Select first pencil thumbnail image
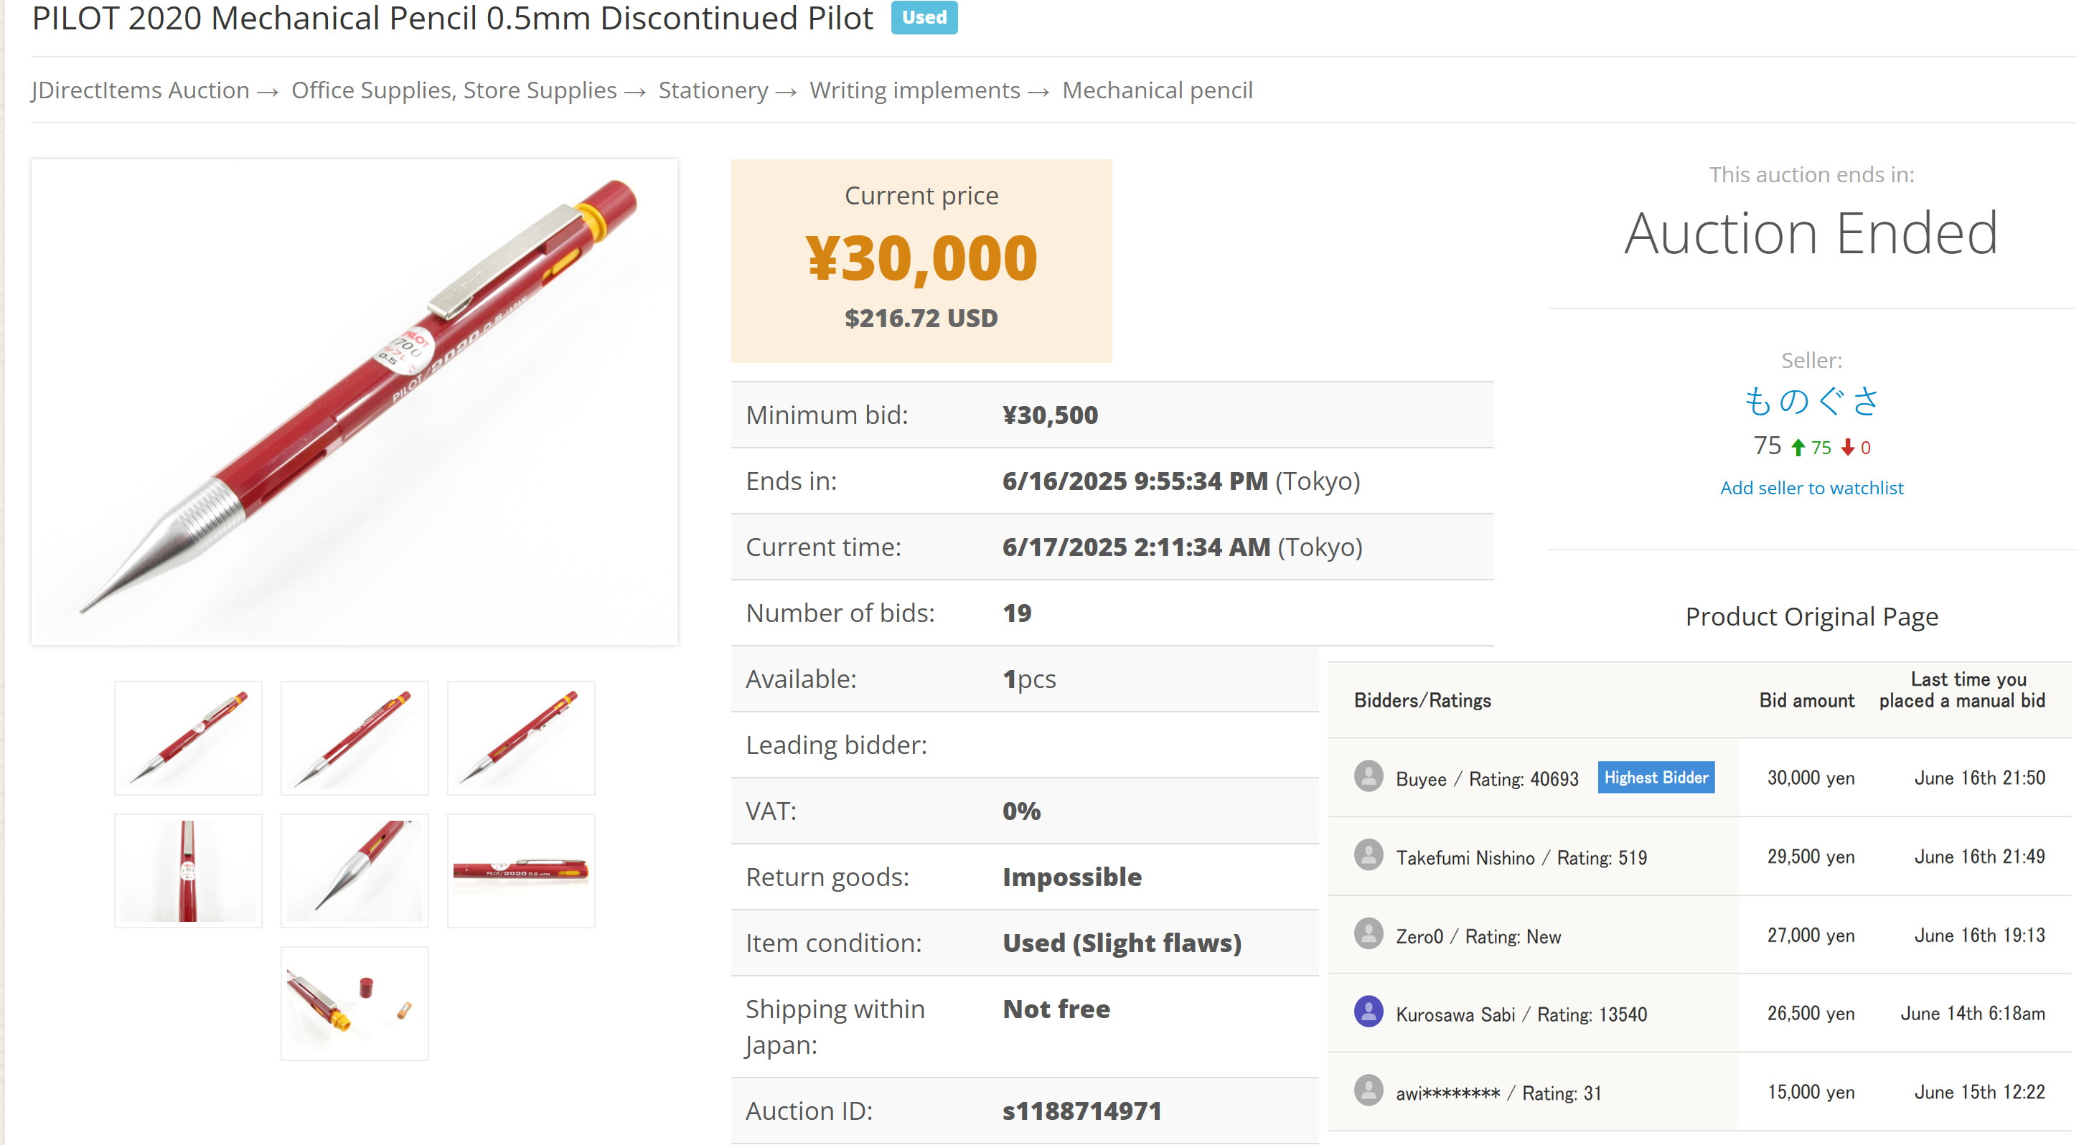 (189, 738)
